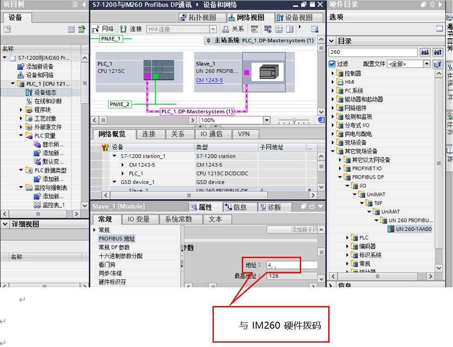Expand the 控制器 folder in catalog
The image size is (453, 347).
[x=333, y=73]
